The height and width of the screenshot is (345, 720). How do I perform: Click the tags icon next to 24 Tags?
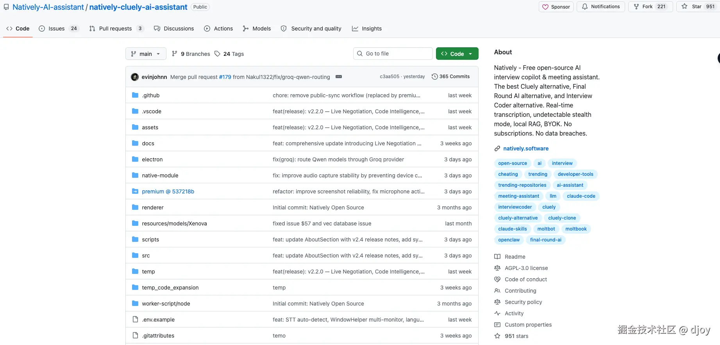[x=218, y=54]
